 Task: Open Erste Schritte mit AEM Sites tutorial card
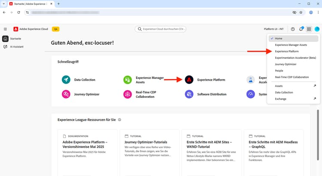212,152
